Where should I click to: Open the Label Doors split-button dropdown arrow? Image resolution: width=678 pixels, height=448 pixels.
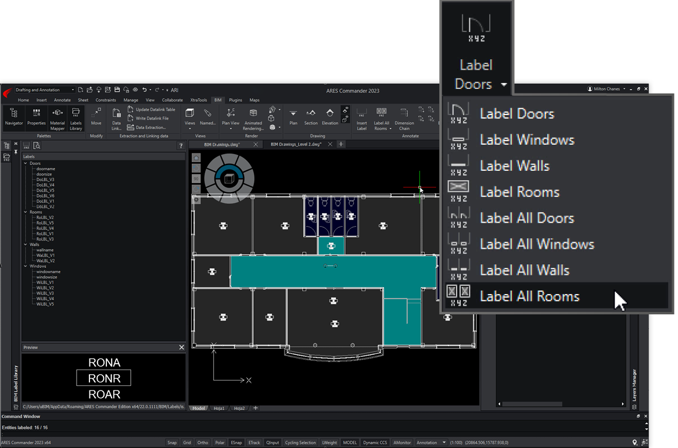click(504, 84)
